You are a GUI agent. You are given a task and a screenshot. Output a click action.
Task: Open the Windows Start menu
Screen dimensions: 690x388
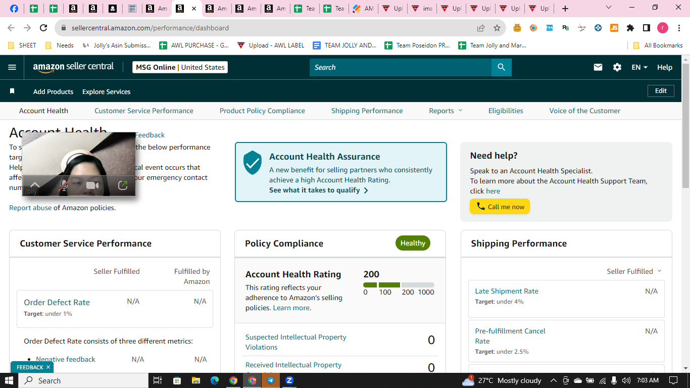[x=9, y=380]
